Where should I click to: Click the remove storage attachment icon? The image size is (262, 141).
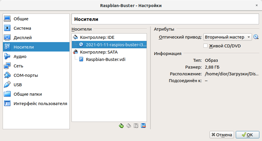(143, 126)
